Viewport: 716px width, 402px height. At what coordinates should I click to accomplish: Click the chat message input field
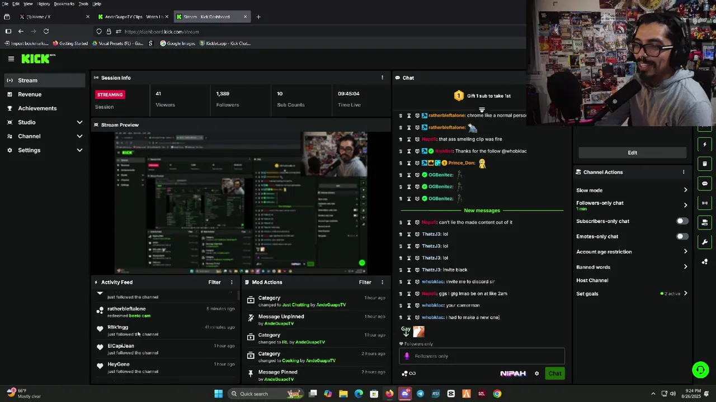pos(482,356)
